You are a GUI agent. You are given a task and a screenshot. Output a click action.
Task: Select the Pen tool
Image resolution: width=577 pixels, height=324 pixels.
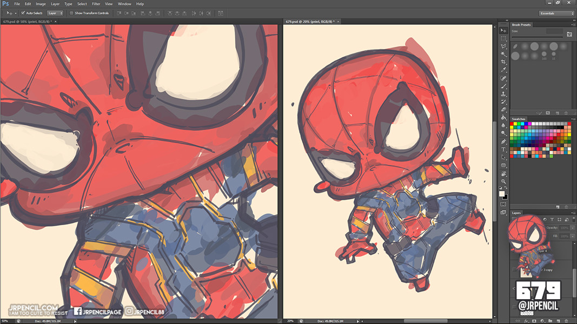click(x=503, y=141)
